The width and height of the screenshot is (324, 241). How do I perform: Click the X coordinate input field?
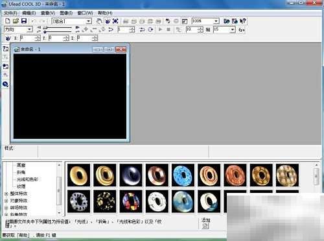[x=30, y=38]
